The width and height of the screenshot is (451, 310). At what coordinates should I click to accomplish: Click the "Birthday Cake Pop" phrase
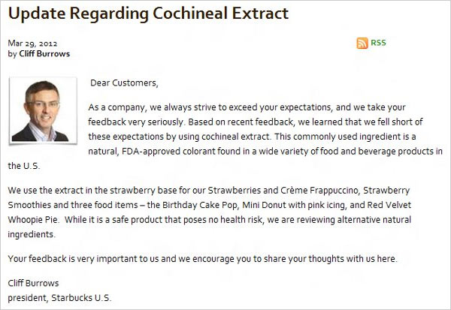tap(200, 205)
